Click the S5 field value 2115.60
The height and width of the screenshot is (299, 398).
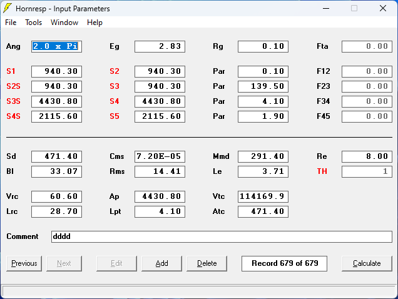pos(160,116)
